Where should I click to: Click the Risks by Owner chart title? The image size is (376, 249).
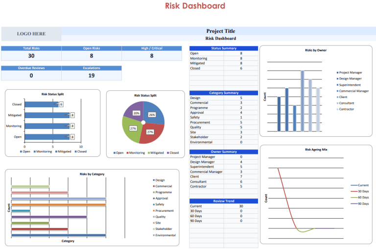tap(316, 50)
